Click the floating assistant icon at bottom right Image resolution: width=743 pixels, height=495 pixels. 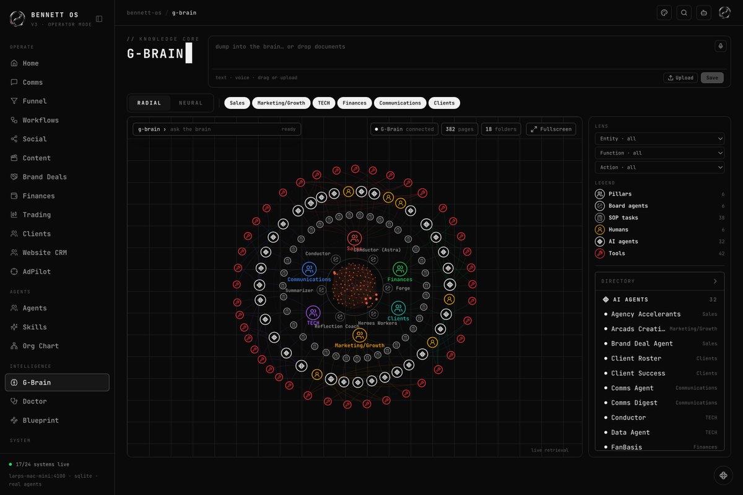(x=723, y=475)
